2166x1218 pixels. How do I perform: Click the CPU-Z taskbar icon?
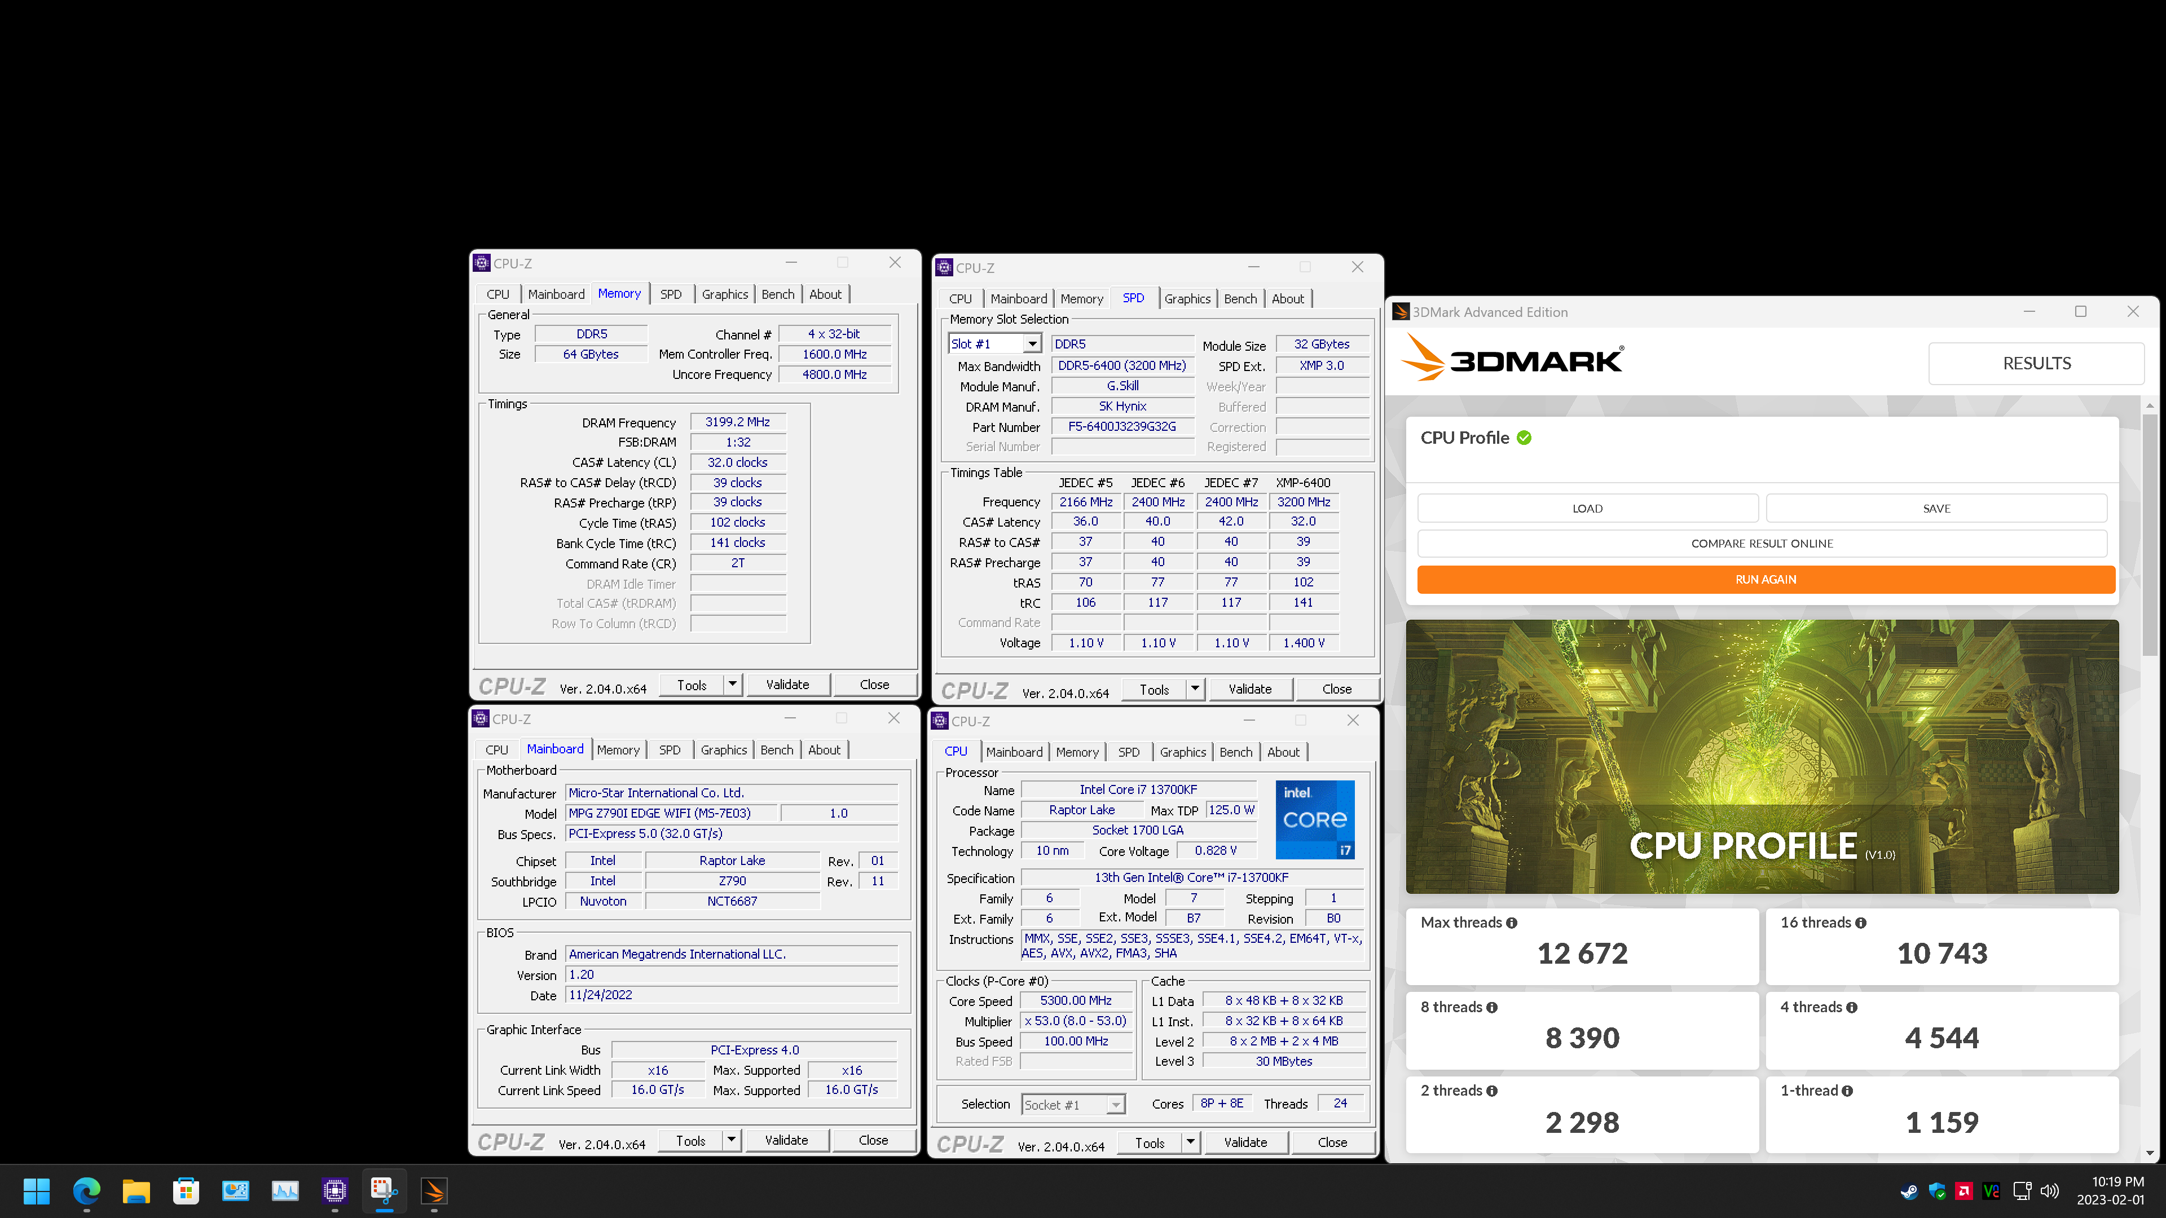point(334,1190)
